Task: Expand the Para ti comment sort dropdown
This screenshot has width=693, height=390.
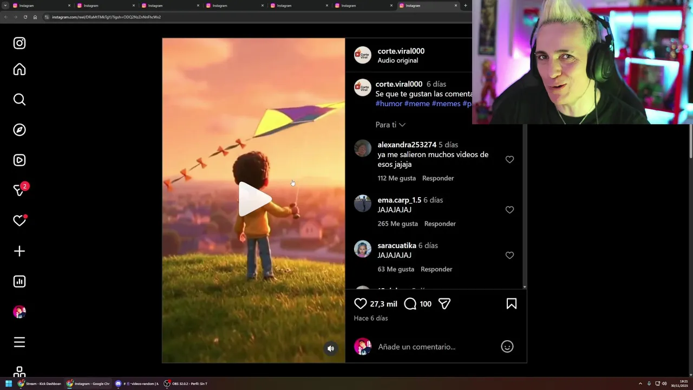Action: 390,125
